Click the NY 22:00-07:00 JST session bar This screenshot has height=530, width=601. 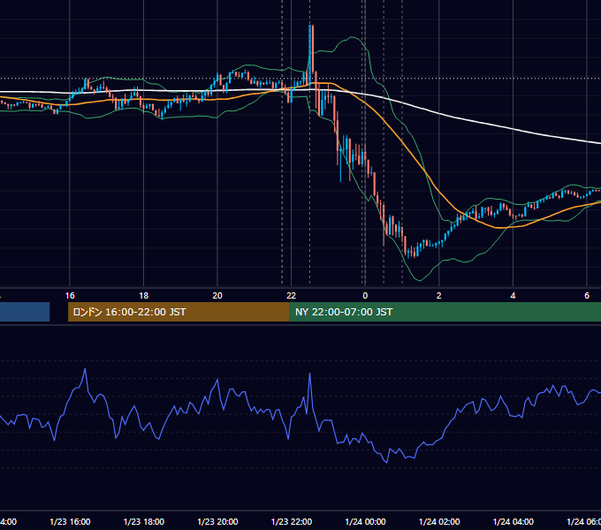point(445,312)
